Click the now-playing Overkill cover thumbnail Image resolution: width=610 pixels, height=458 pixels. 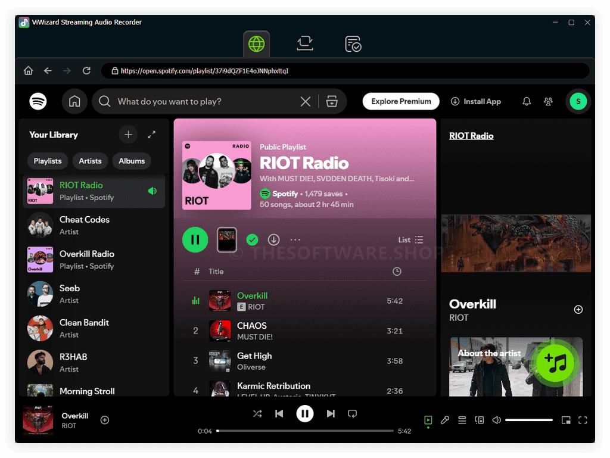pyautogui.click(x=38, y=420)
